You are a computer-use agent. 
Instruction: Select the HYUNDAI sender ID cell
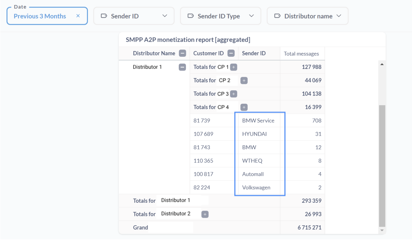254,134
